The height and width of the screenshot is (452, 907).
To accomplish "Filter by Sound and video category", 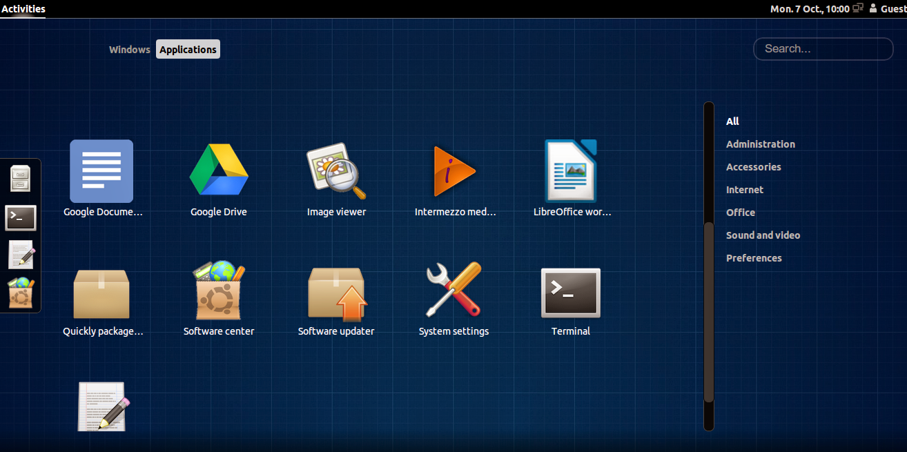I will [x=763, y=235].
